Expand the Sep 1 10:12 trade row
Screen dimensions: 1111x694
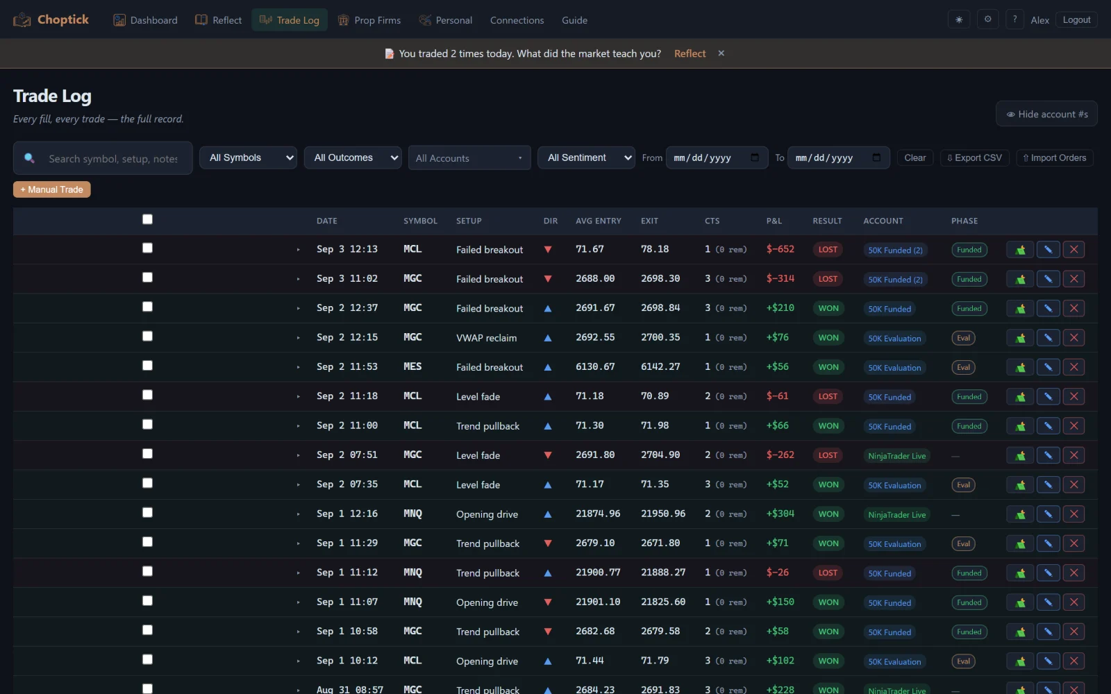299,661
